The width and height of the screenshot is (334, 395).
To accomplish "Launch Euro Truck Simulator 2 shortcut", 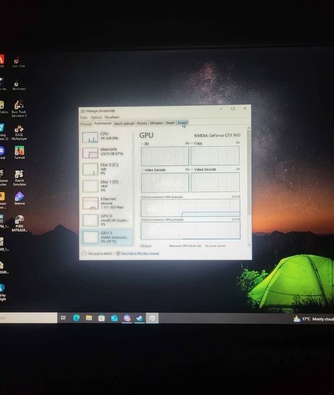I will [19, 109].
